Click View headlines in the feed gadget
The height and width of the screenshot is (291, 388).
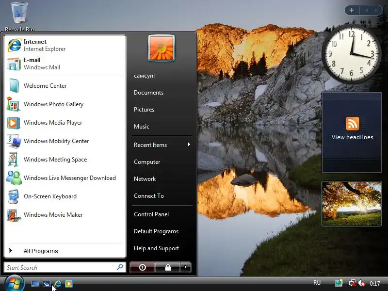click(353, 137)
